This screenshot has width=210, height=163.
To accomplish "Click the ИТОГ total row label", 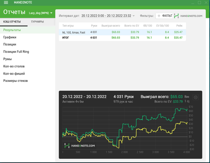I will click(x=66, y=38).
